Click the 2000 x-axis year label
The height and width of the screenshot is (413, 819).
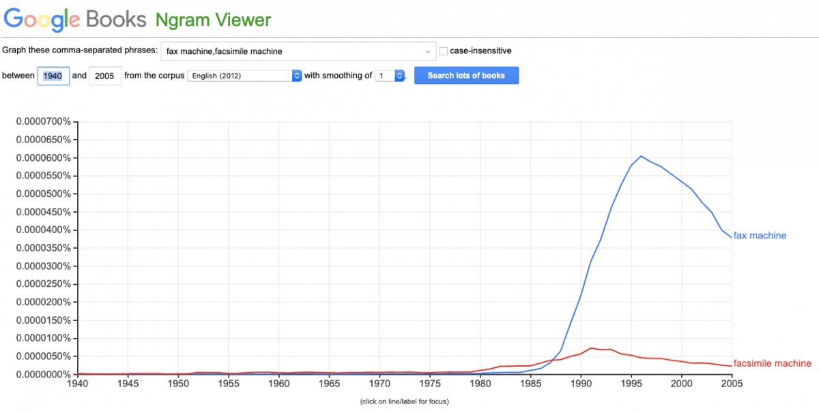pos(682,384)
